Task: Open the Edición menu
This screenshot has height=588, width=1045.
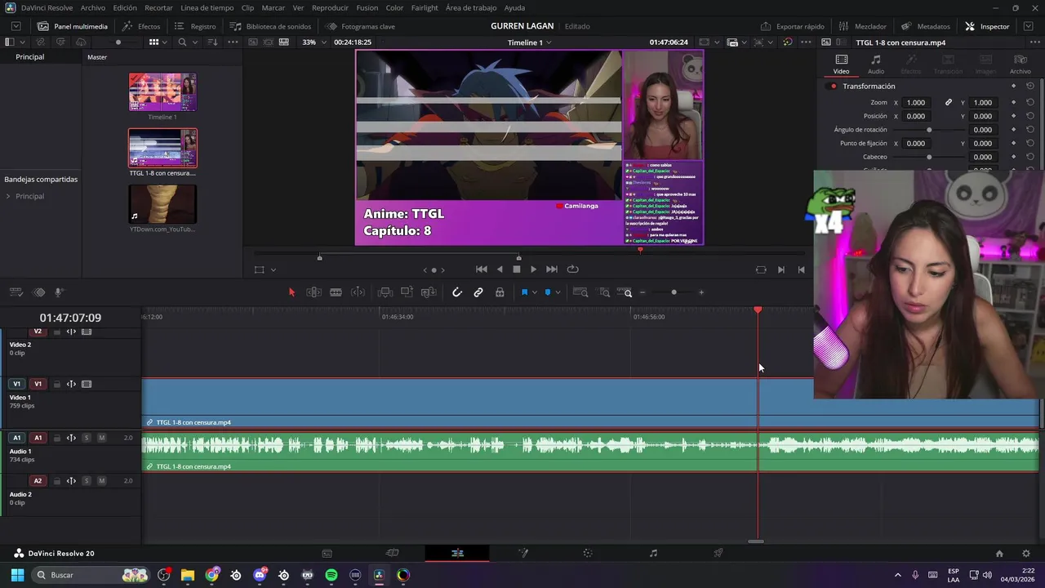Action: point(125,7)
